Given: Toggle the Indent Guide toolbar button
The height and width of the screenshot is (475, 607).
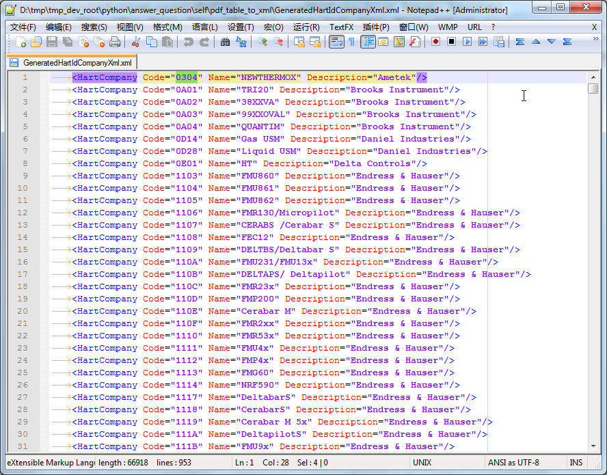Looking at the screenshot, I should 368,42.
